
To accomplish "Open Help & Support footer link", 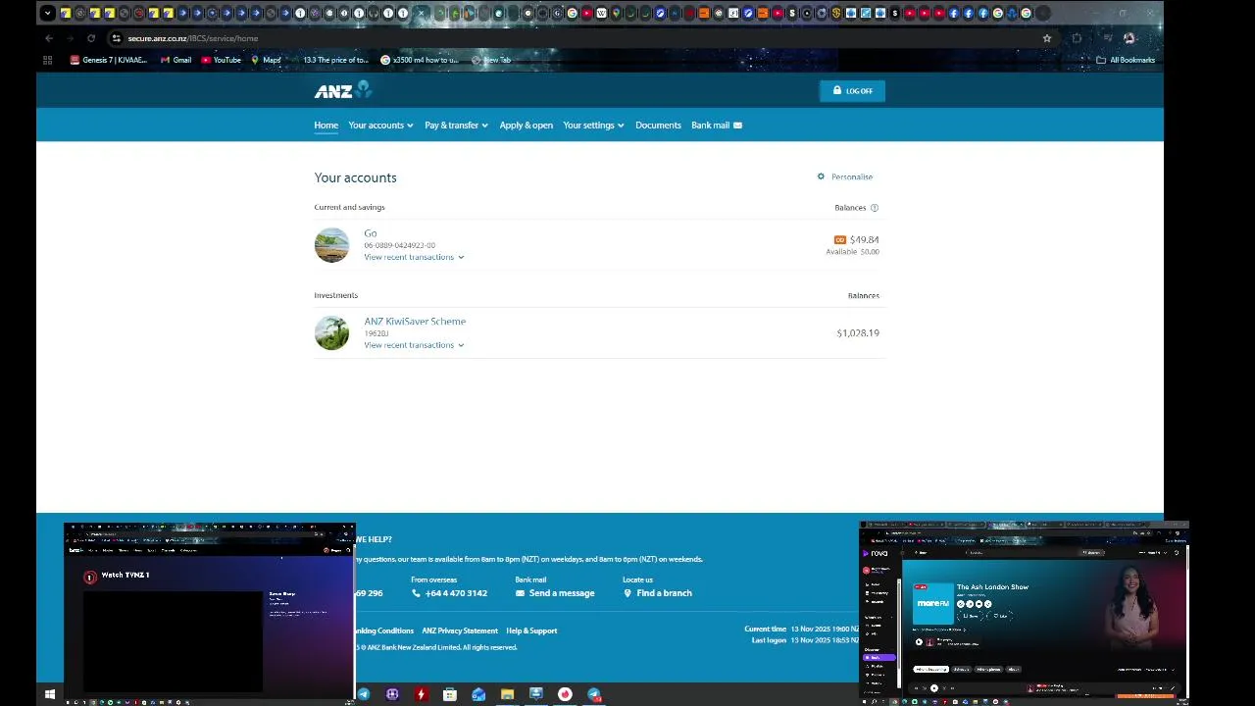I will pyautogui.click(x=531, y=630).
